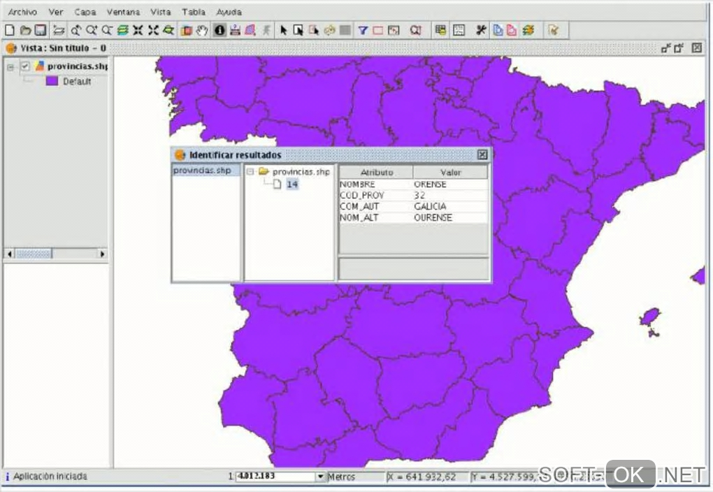Click the Add layer icon
713x492 pixels.
[59, 31]
